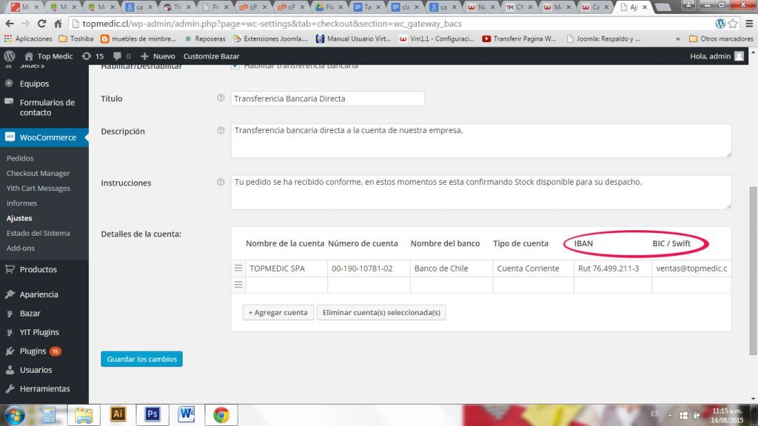This screenshot has width=758, height=426.
Task: Open the Add-ons submenu
Action: pos(20,248)
